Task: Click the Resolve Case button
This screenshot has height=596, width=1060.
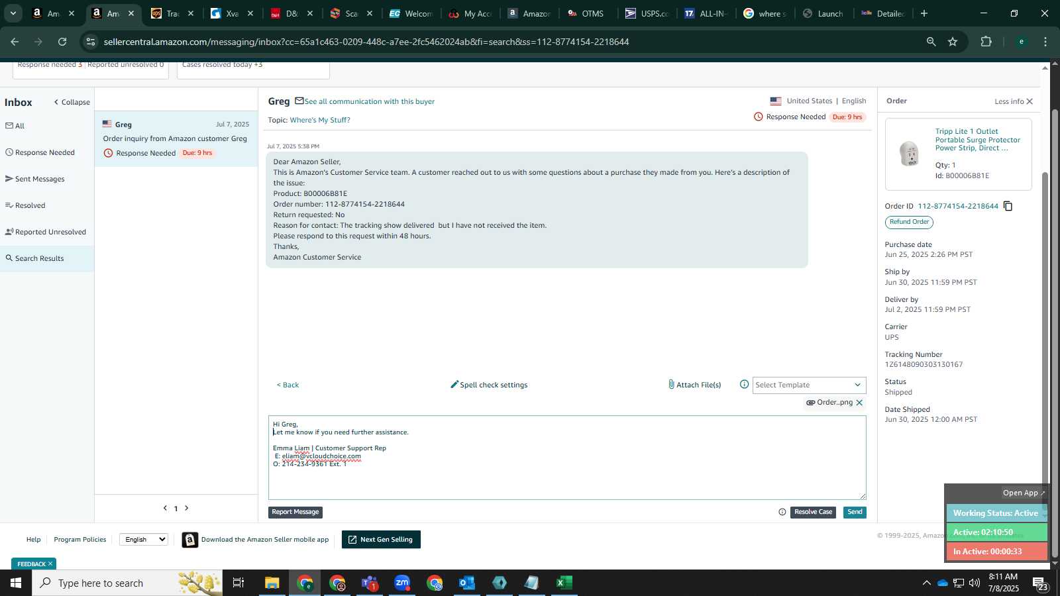Action: pos(813,512)
